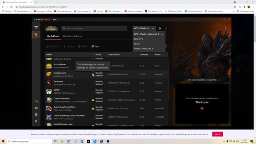Click the Subscribe link under the ad
This screenshot has height=144, width=256.
212,80
